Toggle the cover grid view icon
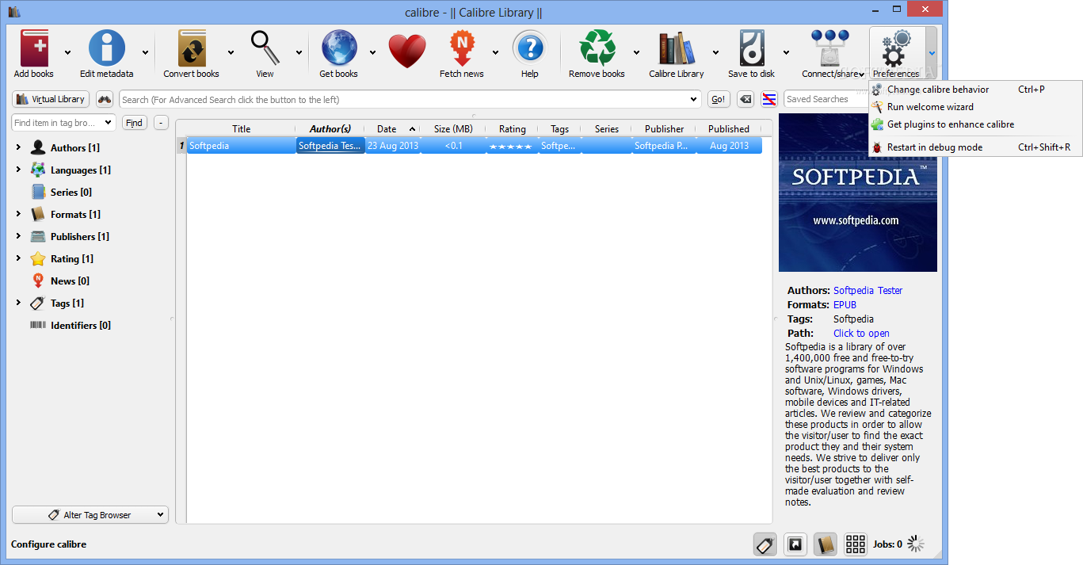Image resolution: width=1083 pixels, height=565 pixels. [x=856, y=544]
